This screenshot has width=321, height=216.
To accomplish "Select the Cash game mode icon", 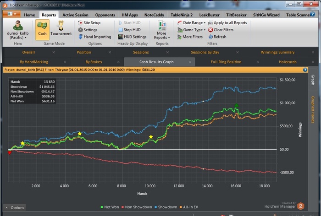I will [x=42, y=27].
